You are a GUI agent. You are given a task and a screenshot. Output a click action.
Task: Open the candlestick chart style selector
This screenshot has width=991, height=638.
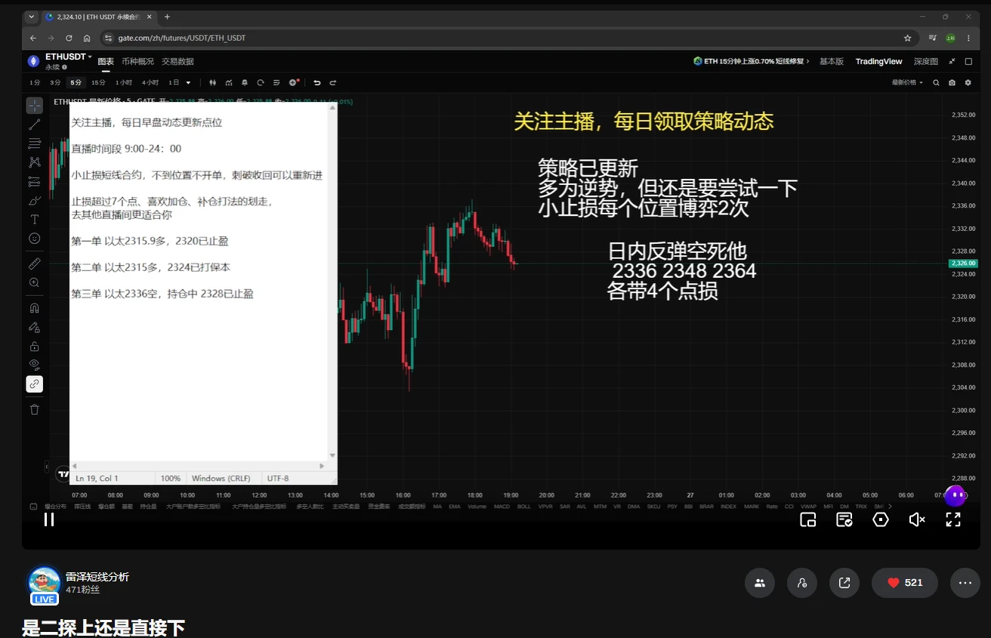(213, 82)
